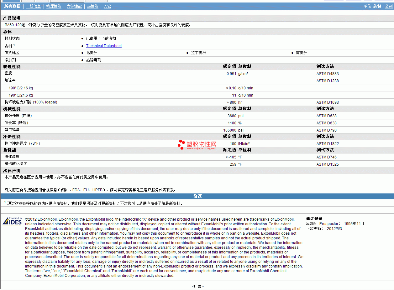Click the 拉伸冲击强度 (73°F) row label
Image resolution: width=394 pixels, height=290 pixels.
coord(22,143)
